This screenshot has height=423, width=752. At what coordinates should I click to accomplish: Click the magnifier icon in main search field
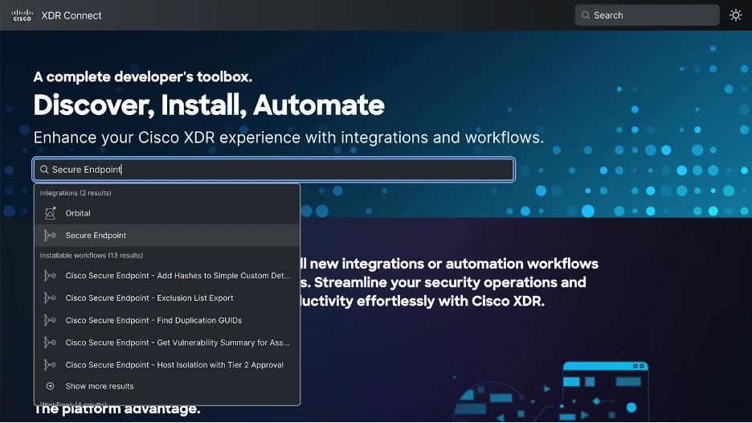click(44, 170)
